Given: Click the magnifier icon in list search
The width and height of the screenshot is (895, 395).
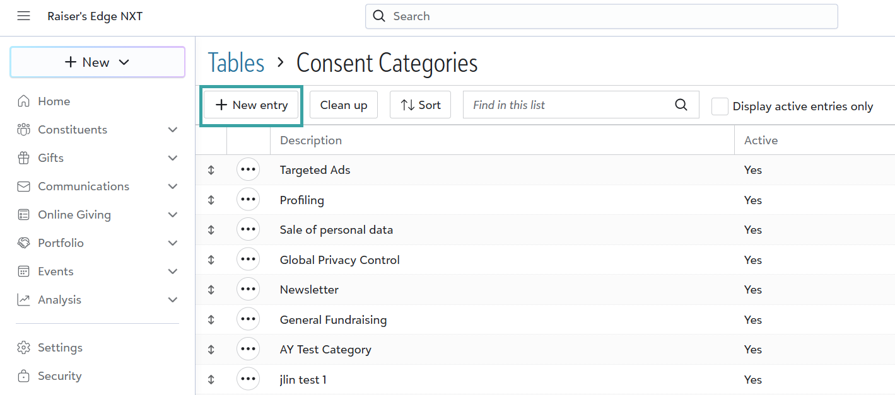Looking at the screenshot, I should tap(681, 105).
